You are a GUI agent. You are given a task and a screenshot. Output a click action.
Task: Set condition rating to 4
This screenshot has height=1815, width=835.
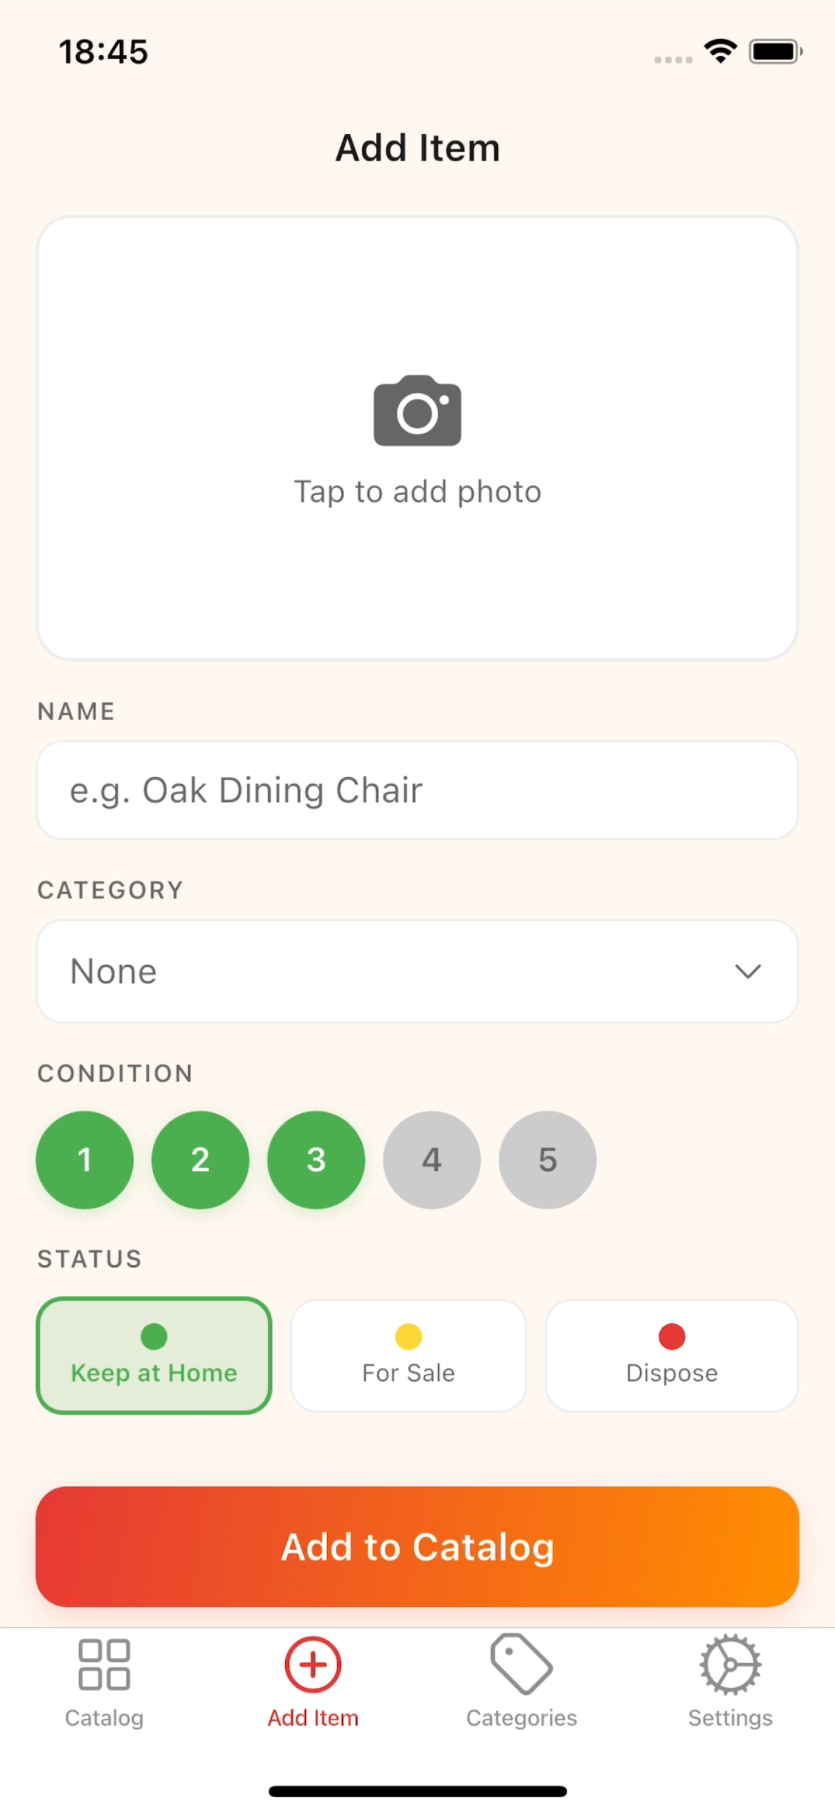(x=431, y=1160)
